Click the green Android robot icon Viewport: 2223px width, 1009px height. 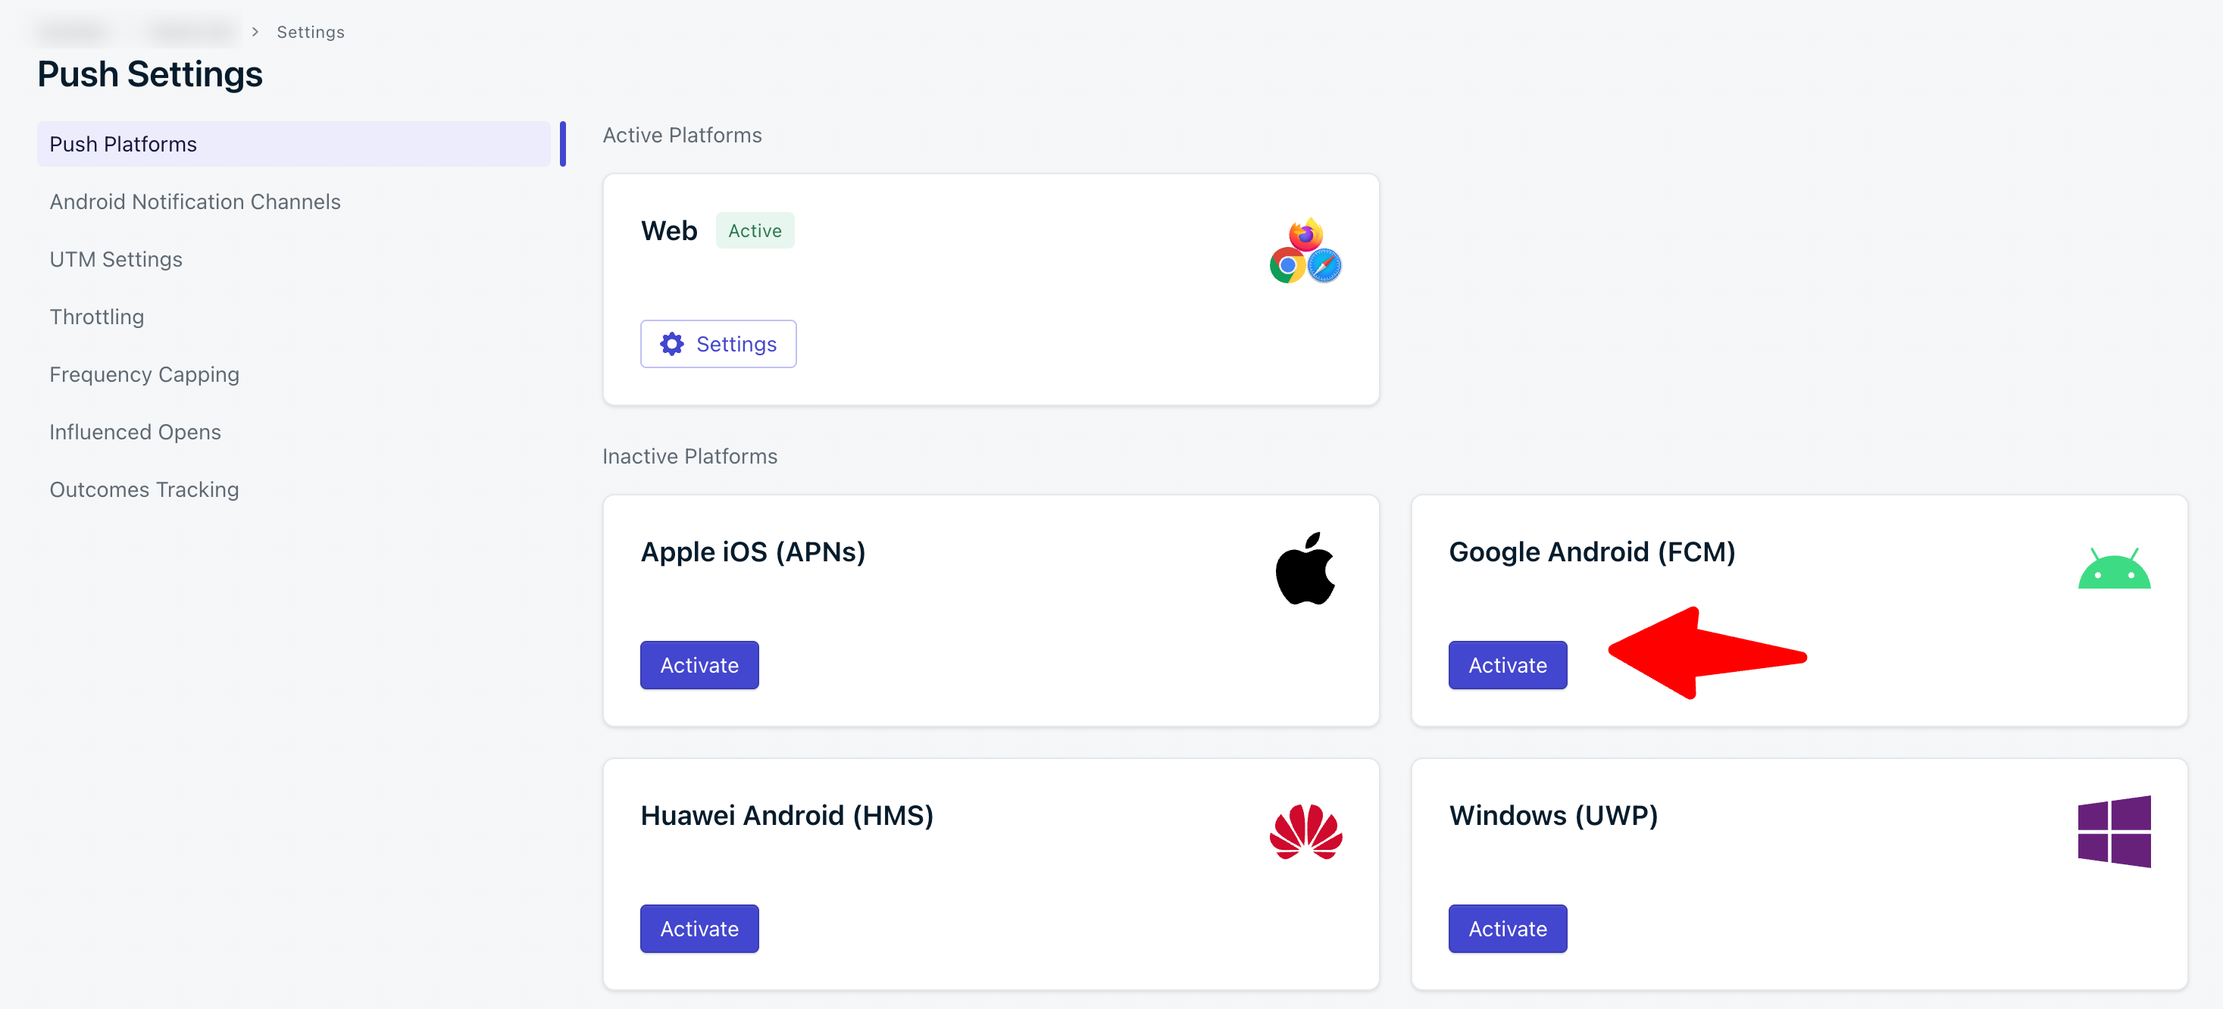[x=2113, y=569]
